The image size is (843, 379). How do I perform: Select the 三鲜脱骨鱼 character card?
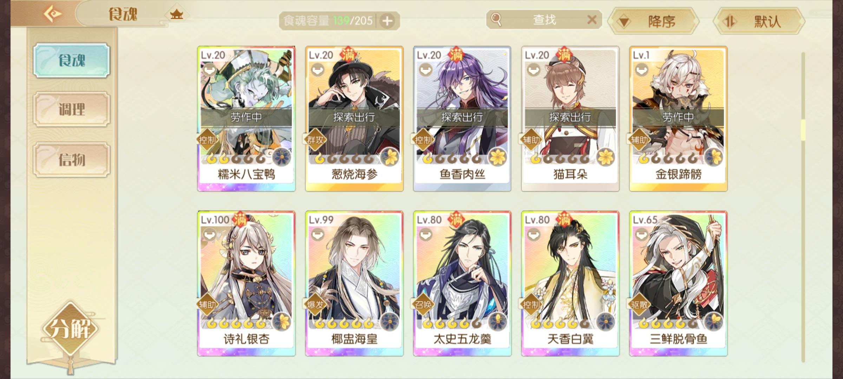coord(678,284)
